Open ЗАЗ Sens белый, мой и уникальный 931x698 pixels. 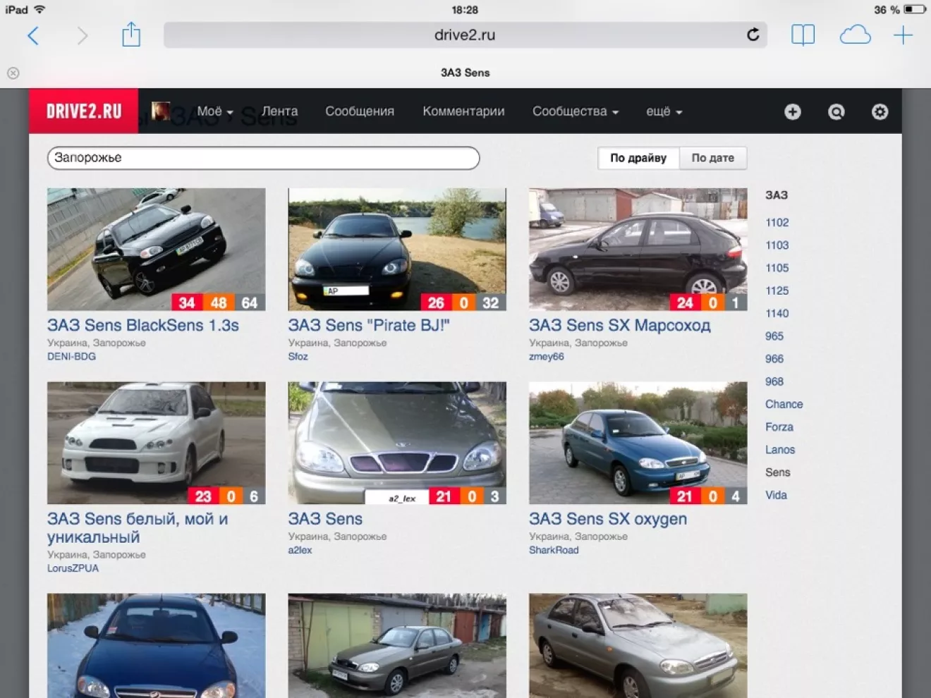coord(138,527)
